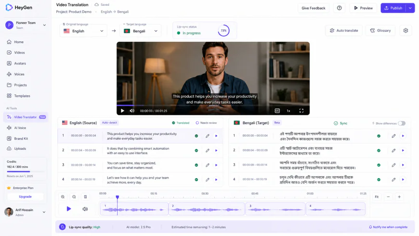The height and width of the screenshot is (236, 419).
Task: Select the Translated filter option
Action: coord(181,123)
